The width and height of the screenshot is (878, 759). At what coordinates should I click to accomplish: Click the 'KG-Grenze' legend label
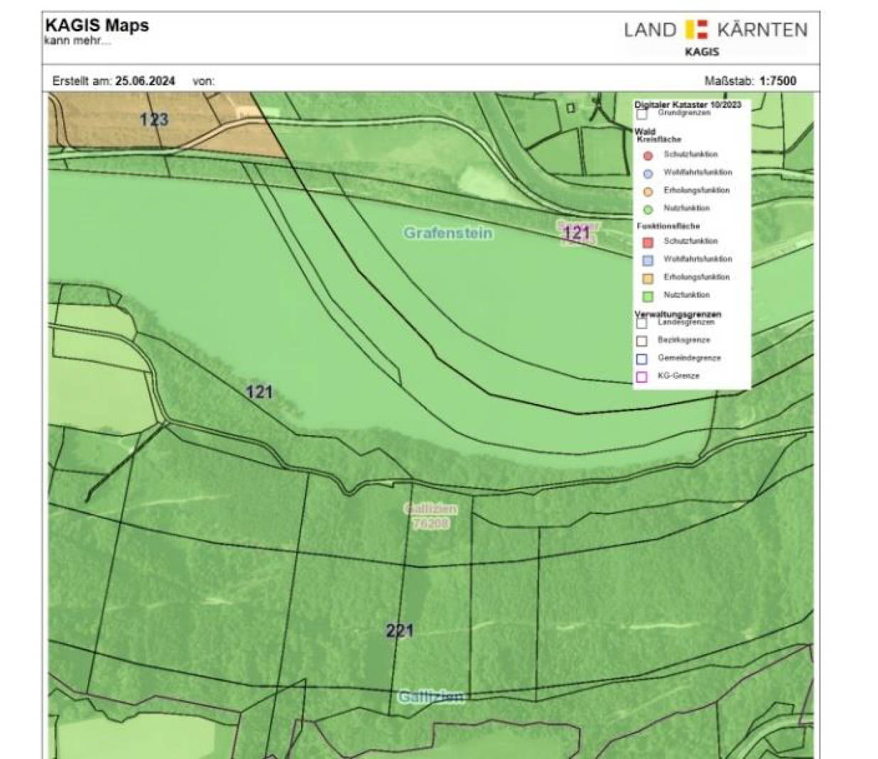click(678, 376)
